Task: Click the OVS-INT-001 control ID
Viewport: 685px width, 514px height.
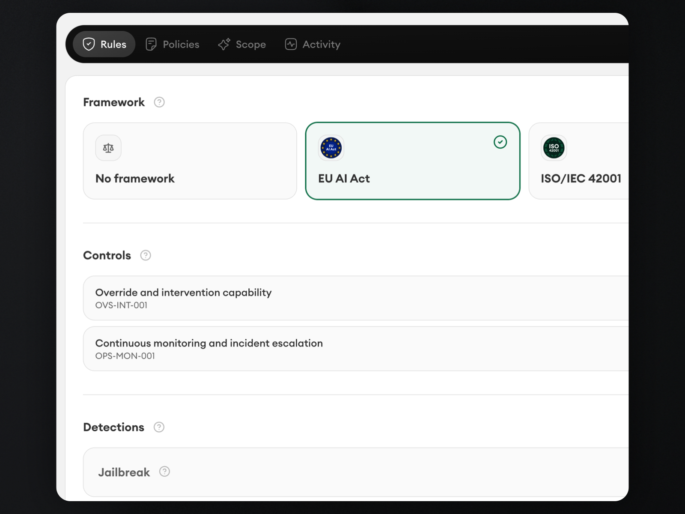Action: 121,305
